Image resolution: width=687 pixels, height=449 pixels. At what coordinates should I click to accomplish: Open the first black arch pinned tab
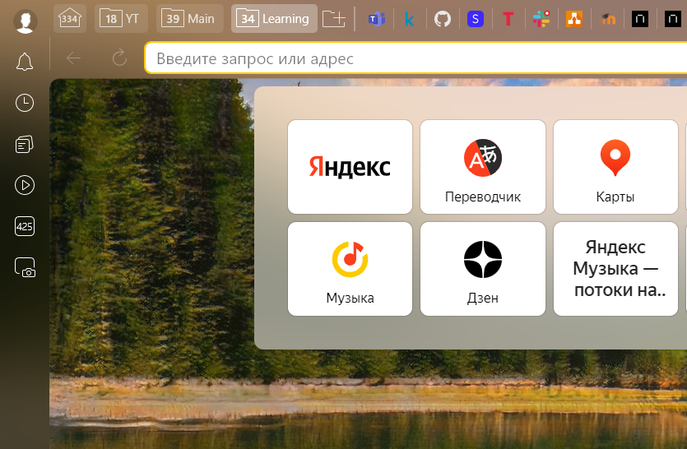point(640,19)
